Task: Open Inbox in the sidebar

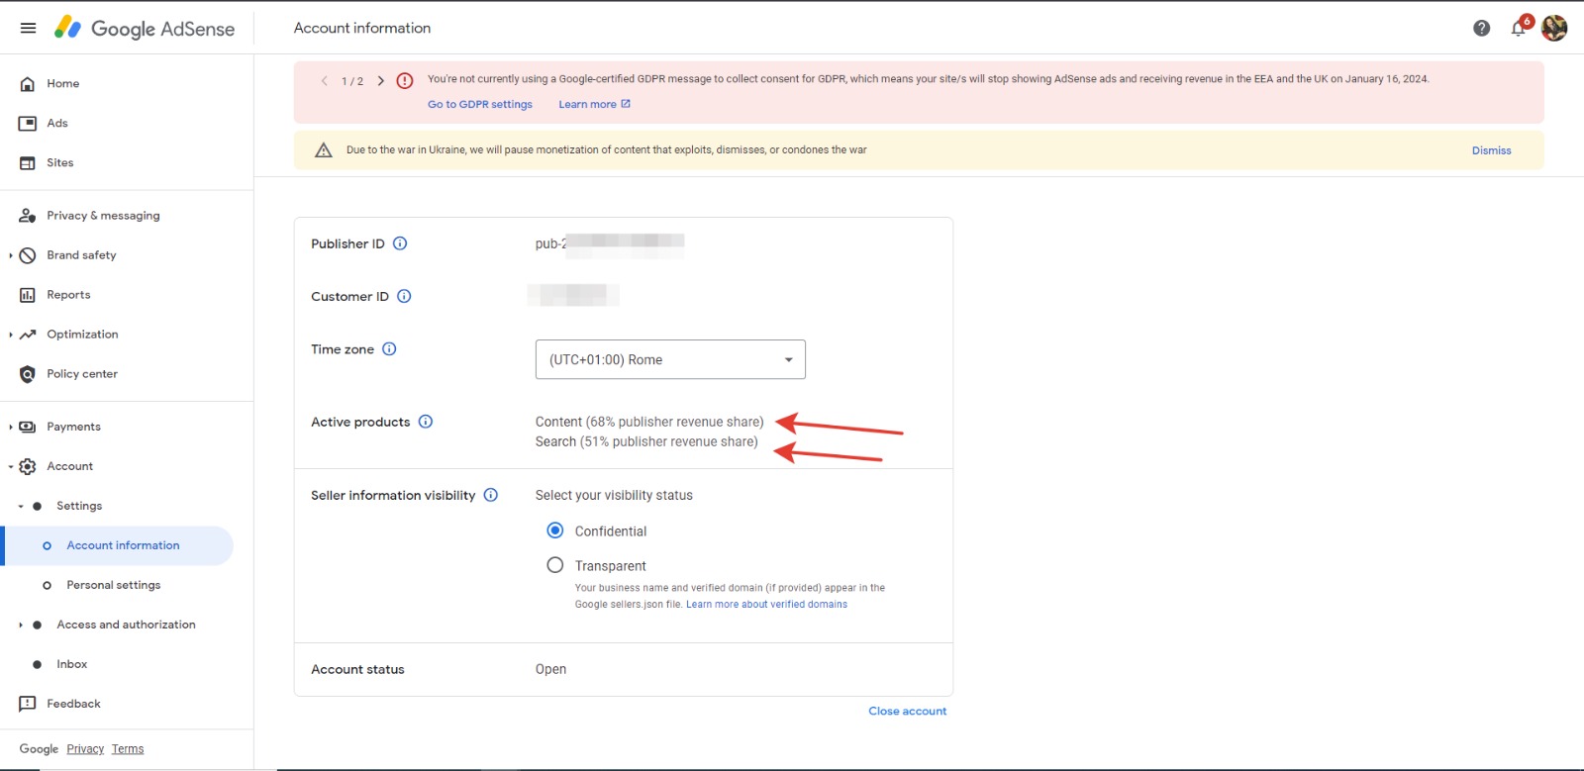Action: tap(72, 664)
